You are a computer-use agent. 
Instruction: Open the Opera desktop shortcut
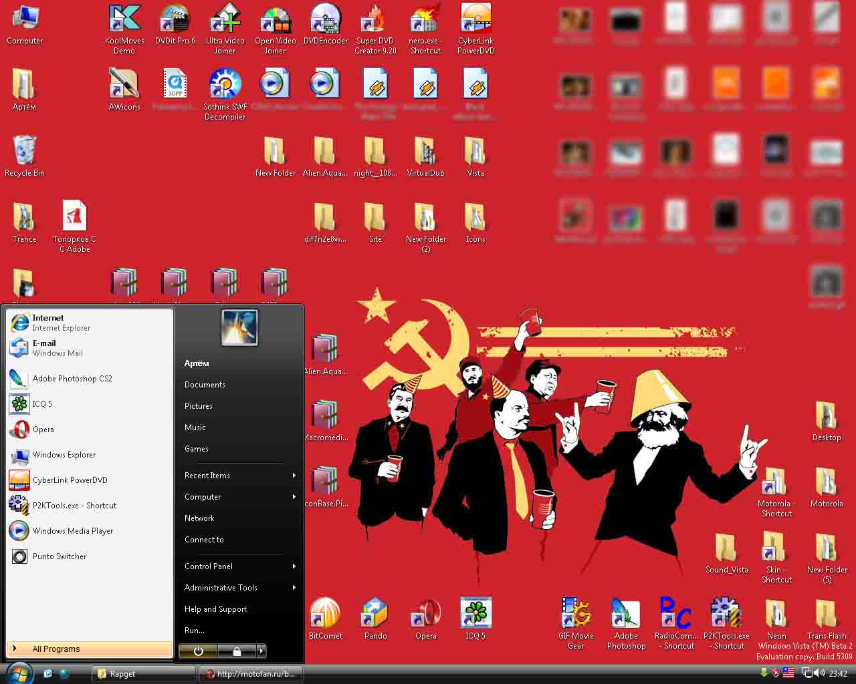pos(425,619)
